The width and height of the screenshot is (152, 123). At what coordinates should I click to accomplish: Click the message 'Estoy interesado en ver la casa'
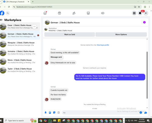coord(63,63)
